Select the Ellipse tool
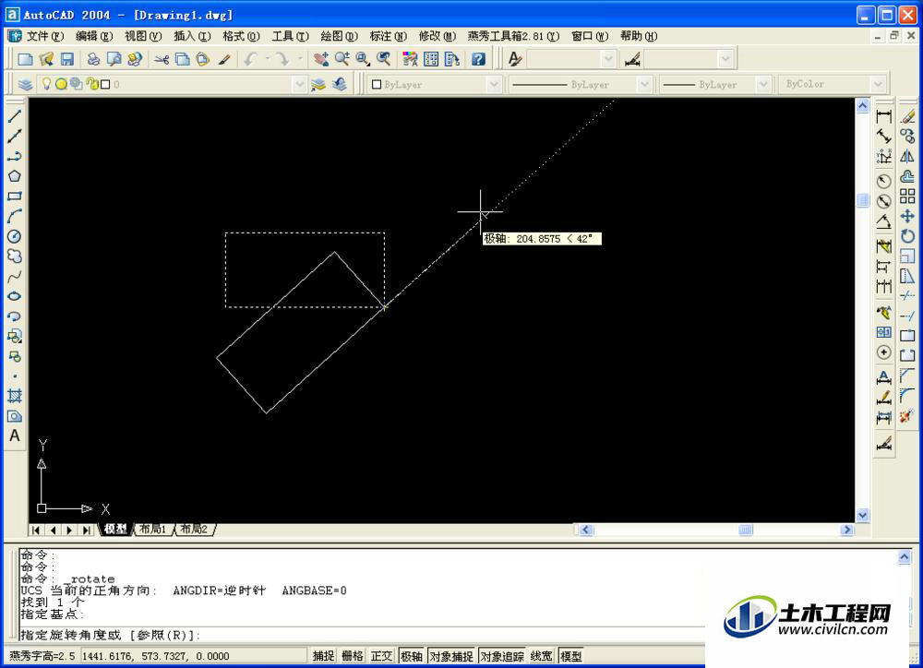This screenshot has height=668, width=923. (15, 296)
